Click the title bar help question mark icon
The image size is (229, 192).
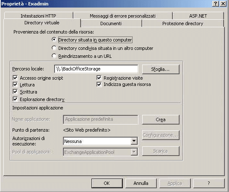coord(215,3)
